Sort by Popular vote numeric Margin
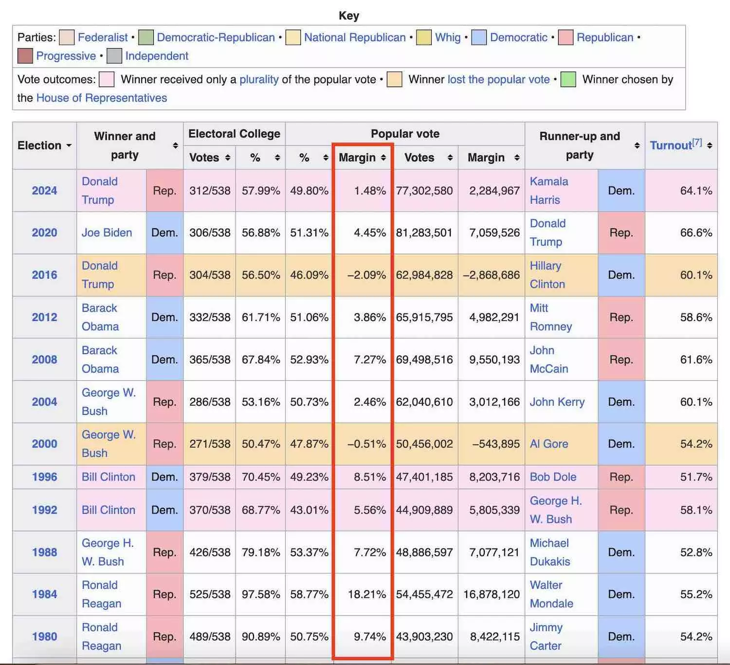 tap(517, 158)
